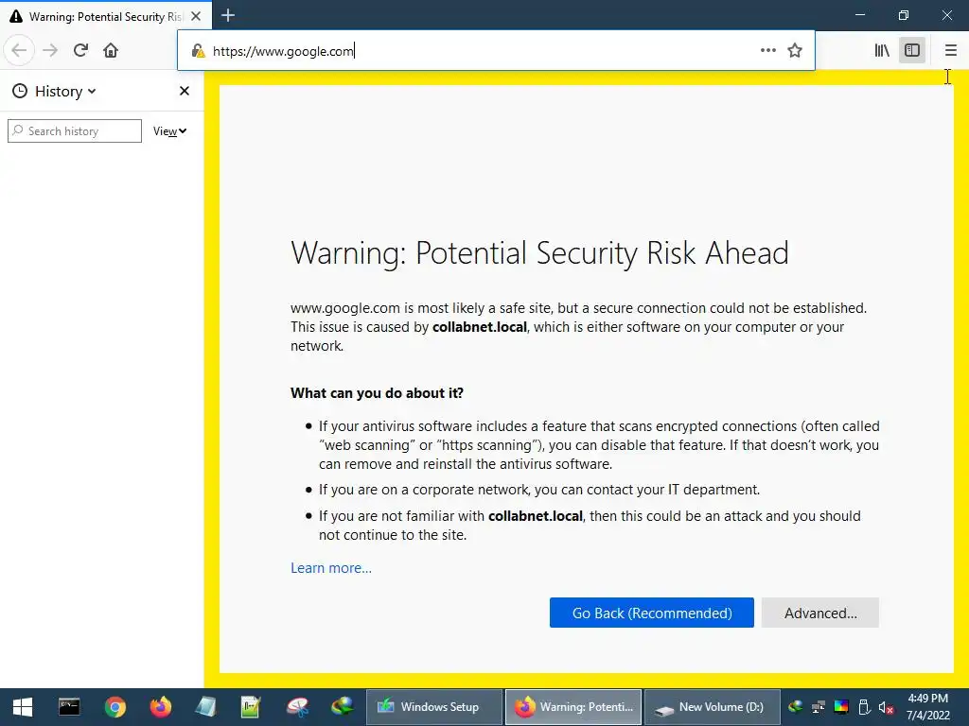Open Command Prompt from the taskbar
Image resolution: width=969 pixels, height=726 pixels.
point(68,707)
